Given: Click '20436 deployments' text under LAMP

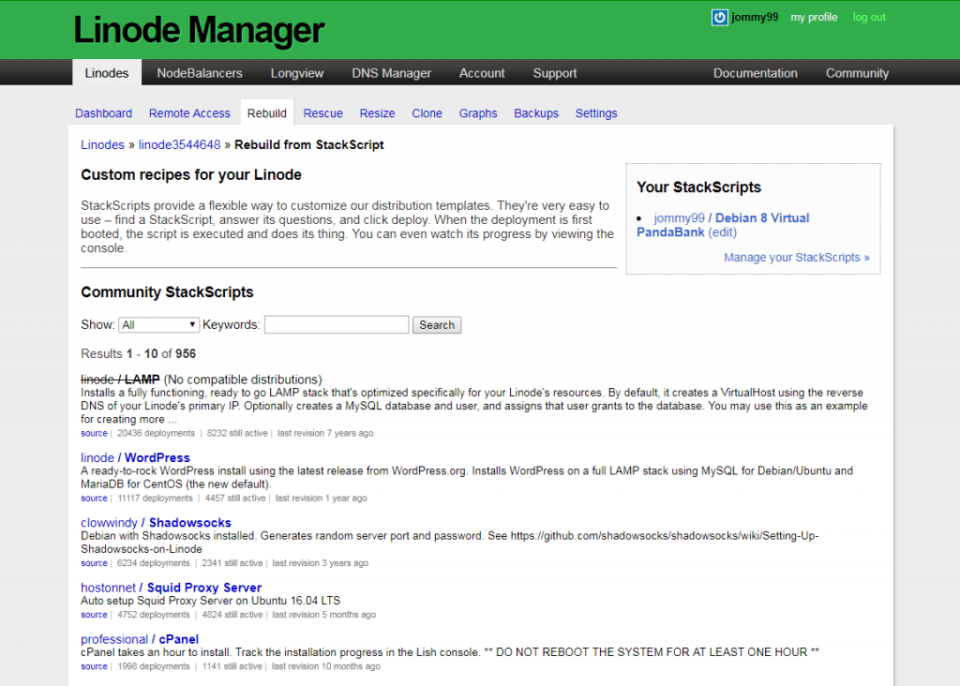Looking at the screenshot, I should pos(156,433).
